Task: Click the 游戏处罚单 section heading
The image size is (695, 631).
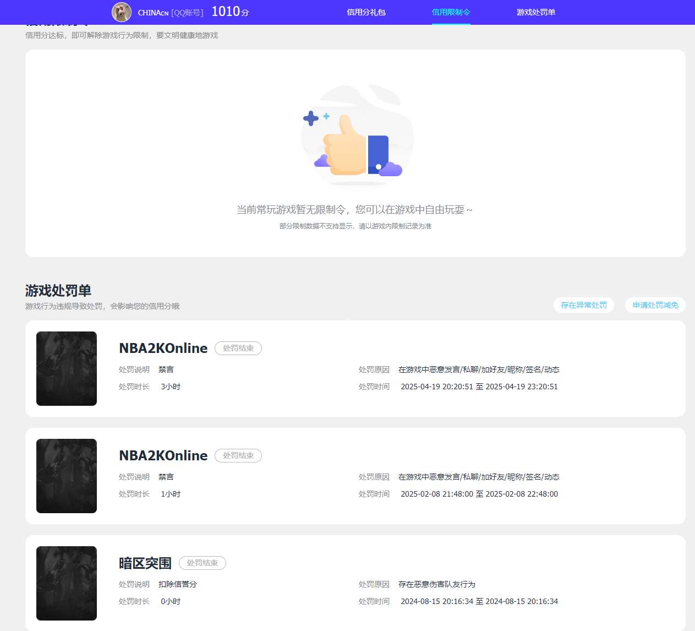Action: (58, 291)
